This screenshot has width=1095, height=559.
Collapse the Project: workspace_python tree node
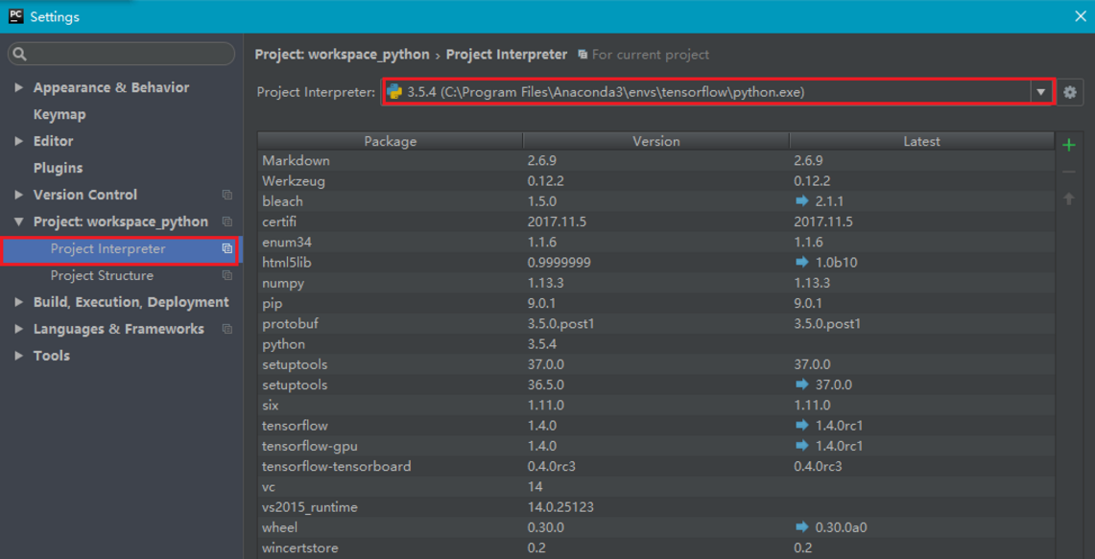(x=19, y=221)
